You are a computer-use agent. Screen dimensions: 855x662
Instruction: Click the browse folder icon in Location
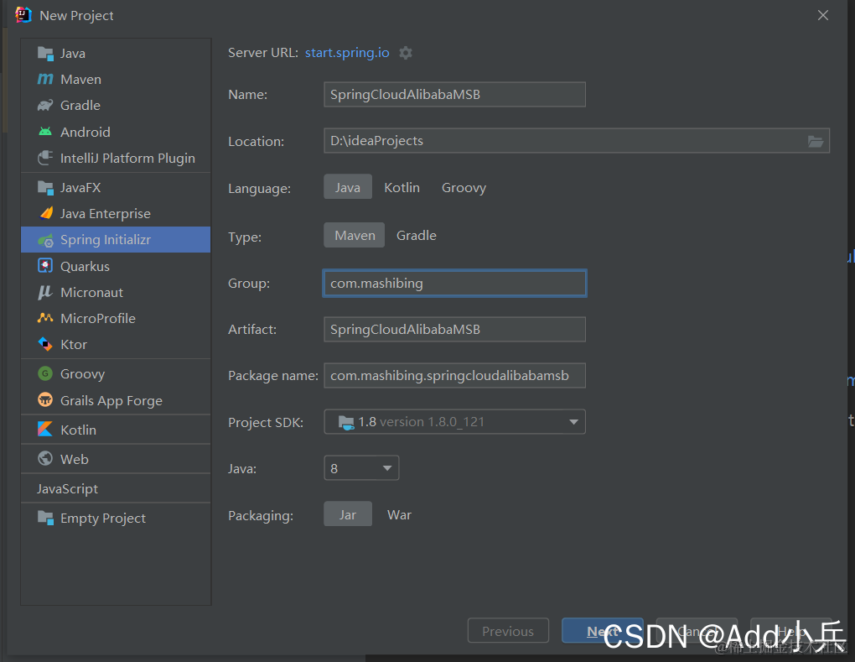tap(816, 141)
